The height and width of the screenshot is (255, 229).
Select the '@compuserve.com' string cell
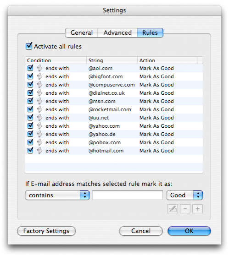112,85
